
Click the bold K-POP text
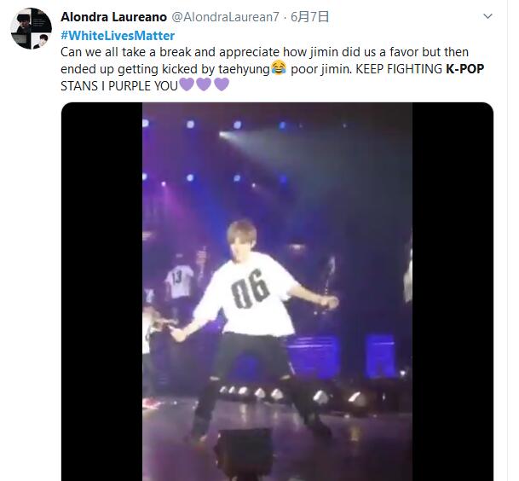(x=465, y=68)
